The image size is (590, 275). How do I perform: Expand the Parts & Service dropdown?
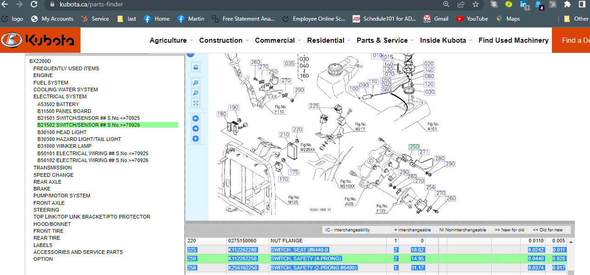coord(385,40)
